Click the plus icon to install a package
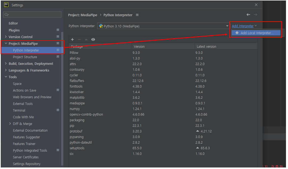This screenshot has height=169, width=288. 72,40
